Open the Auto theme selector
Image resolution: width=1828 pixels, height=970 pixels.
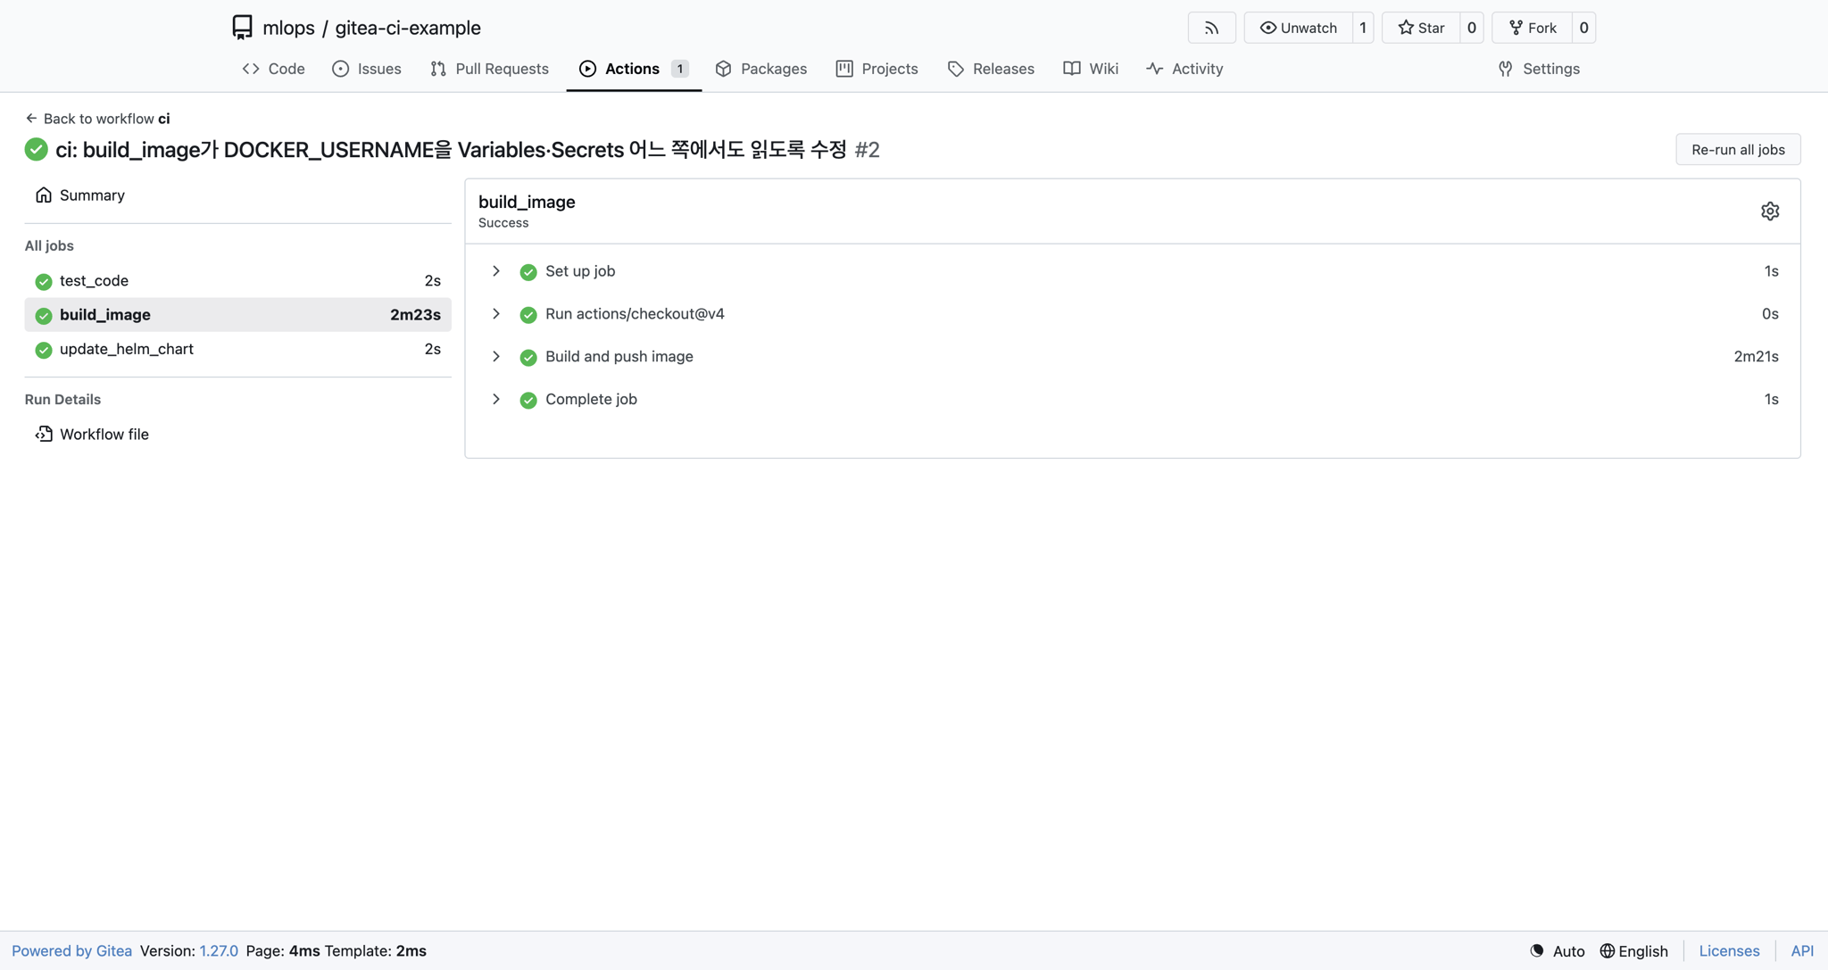pos(1558,951)
